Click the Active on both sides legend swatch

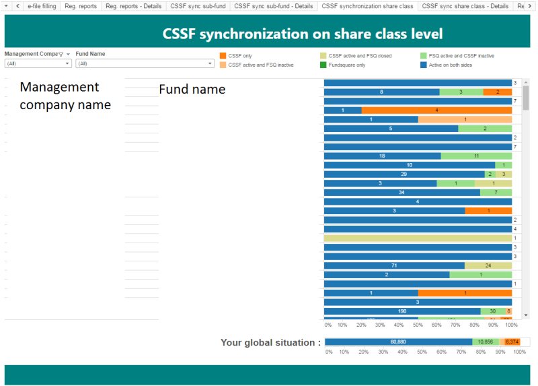point(423,65)
